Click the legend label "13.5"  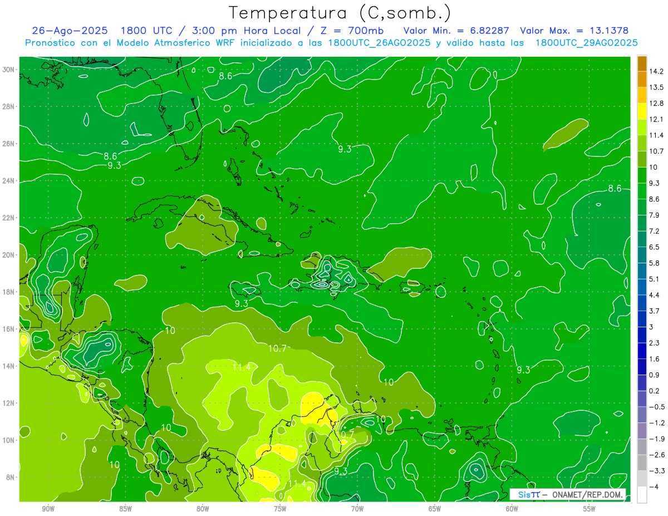coord(657,87)
